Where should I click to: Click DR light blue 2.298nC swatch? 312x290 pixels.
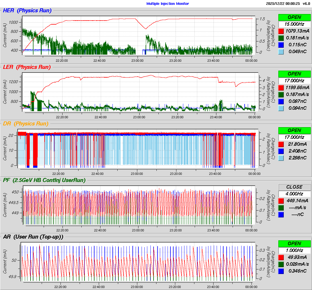281,158
